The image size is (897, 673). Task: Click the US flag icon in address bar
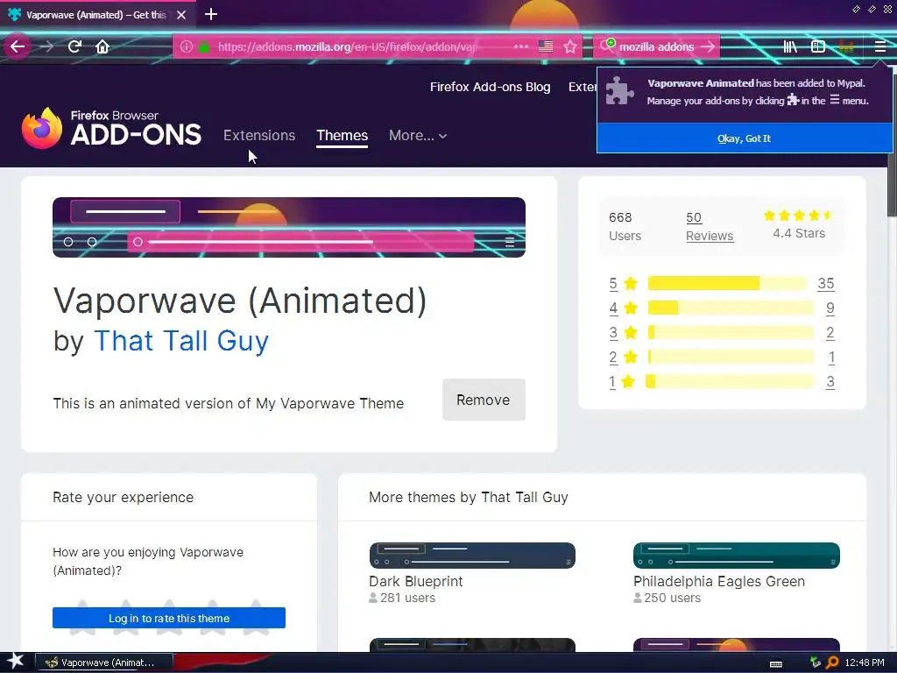click(x=545, y=46)
